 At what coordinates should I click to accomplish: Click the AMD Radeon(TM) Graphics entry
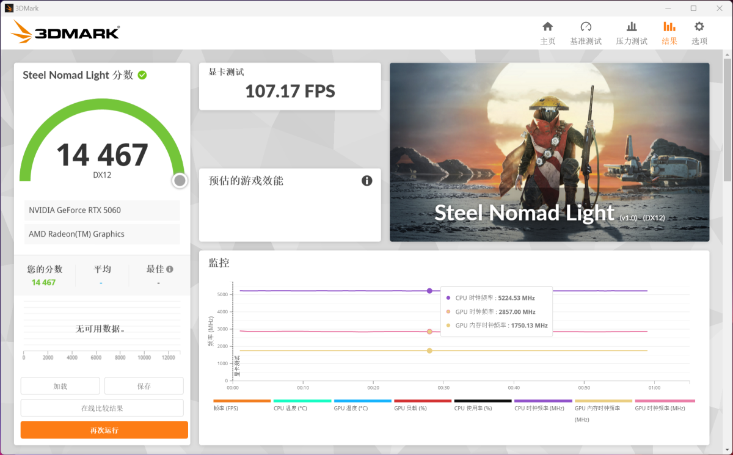pyautogui.click(x=102, y=234)
